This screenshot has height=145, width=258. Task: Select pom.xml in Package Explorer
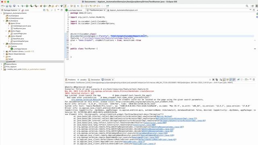tap(12, 62)
